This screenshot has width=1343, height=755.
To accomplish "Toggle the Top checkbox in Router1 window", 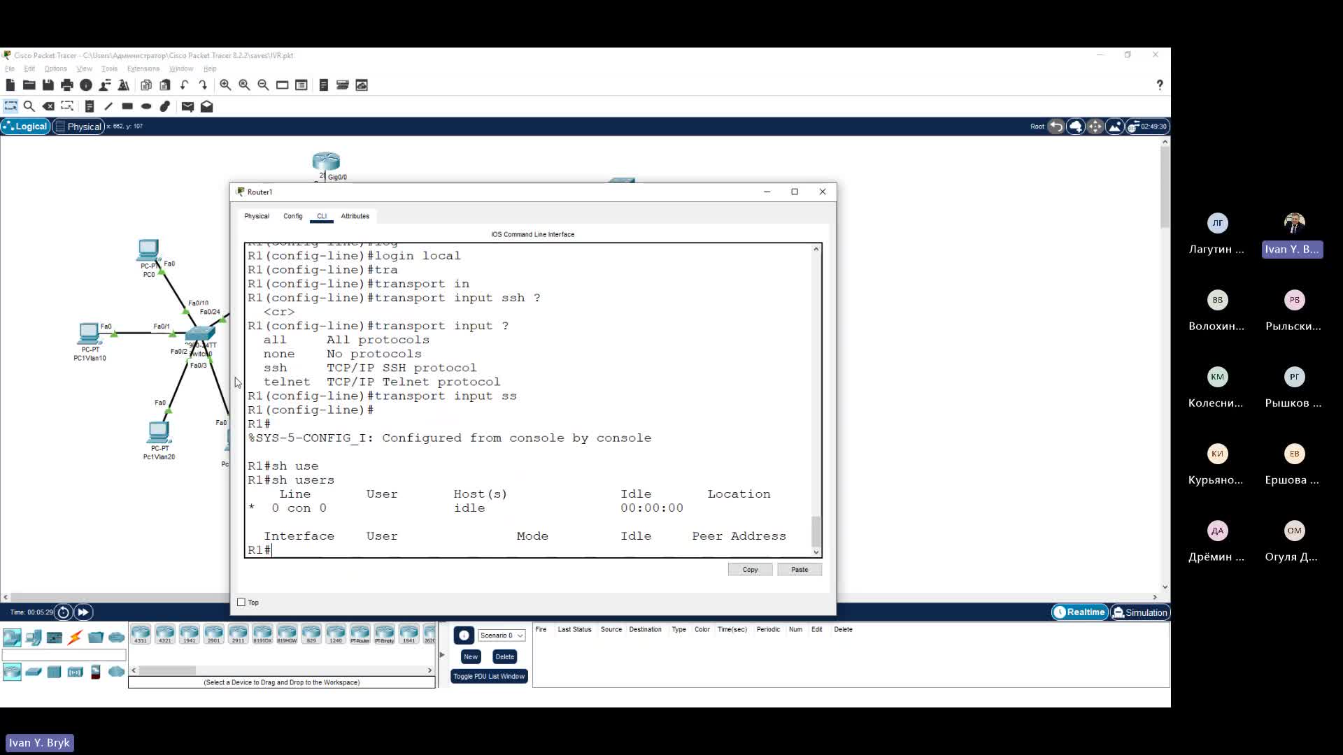I will [x=241, y=603].
